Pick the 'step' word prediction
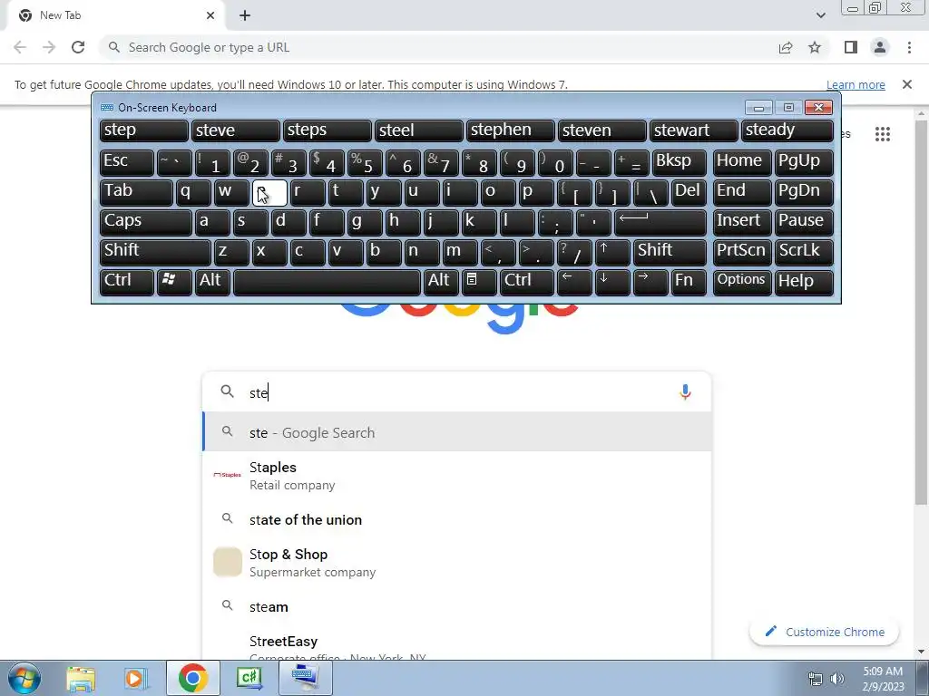Image resolution: width=929 pixels, height=696 pixels. point(144,130)
